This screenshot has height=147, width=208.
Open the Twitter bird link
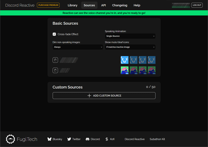(x=69, y=139)
